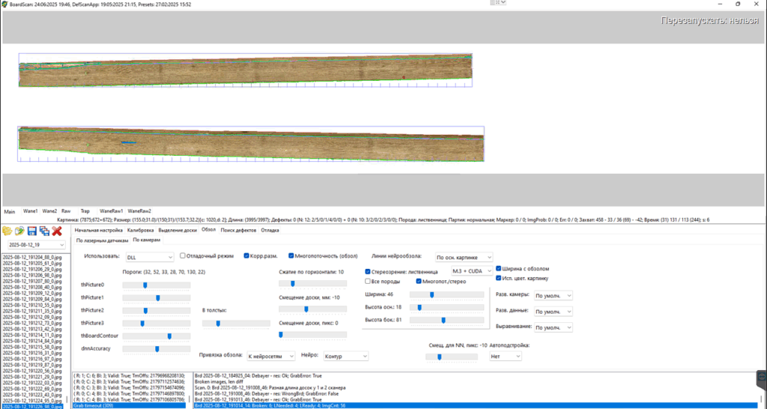
Task: Open the Поиск дефектов tab
Action: pyautogui.click(x=239, y=229)
